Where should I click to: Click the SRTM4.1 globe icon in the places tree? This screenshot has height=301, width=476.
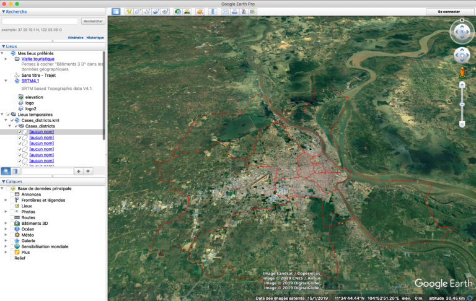pyautogui.click(x=17, y=81)
